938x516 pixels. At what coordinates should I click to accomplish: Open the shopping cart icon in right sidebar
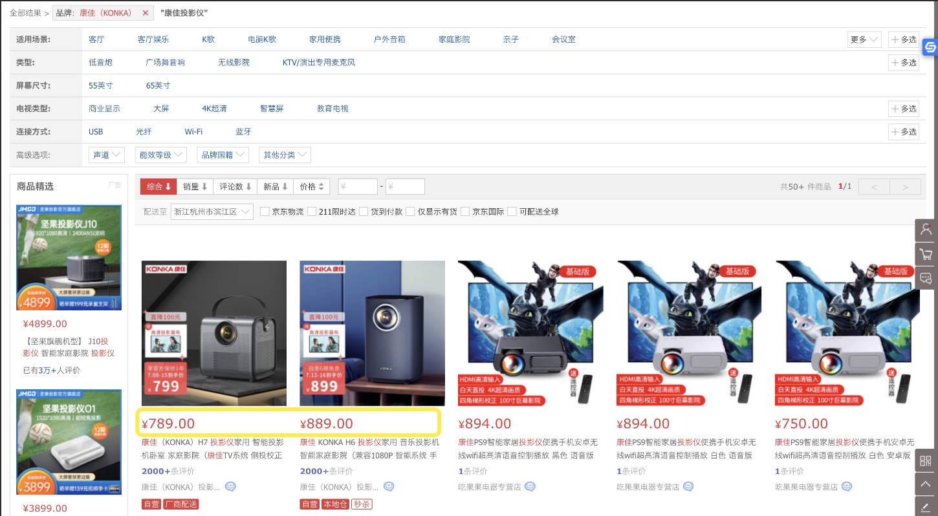click(925, 253)
